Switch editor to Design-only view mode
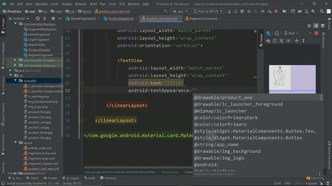The image size is (332, 186). tap(323, 26)
